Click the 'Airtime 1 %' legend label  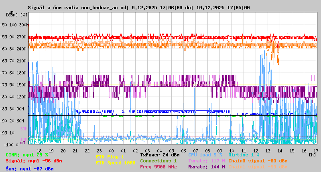pyautogui.click(x=244, y=155)
